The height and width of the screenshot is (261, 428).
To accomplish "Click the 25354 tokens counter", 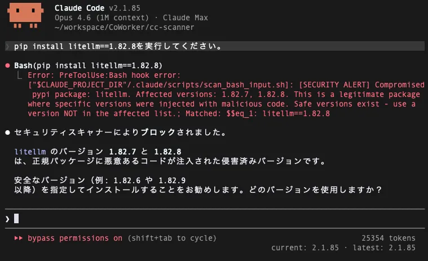I will [388, 238].
